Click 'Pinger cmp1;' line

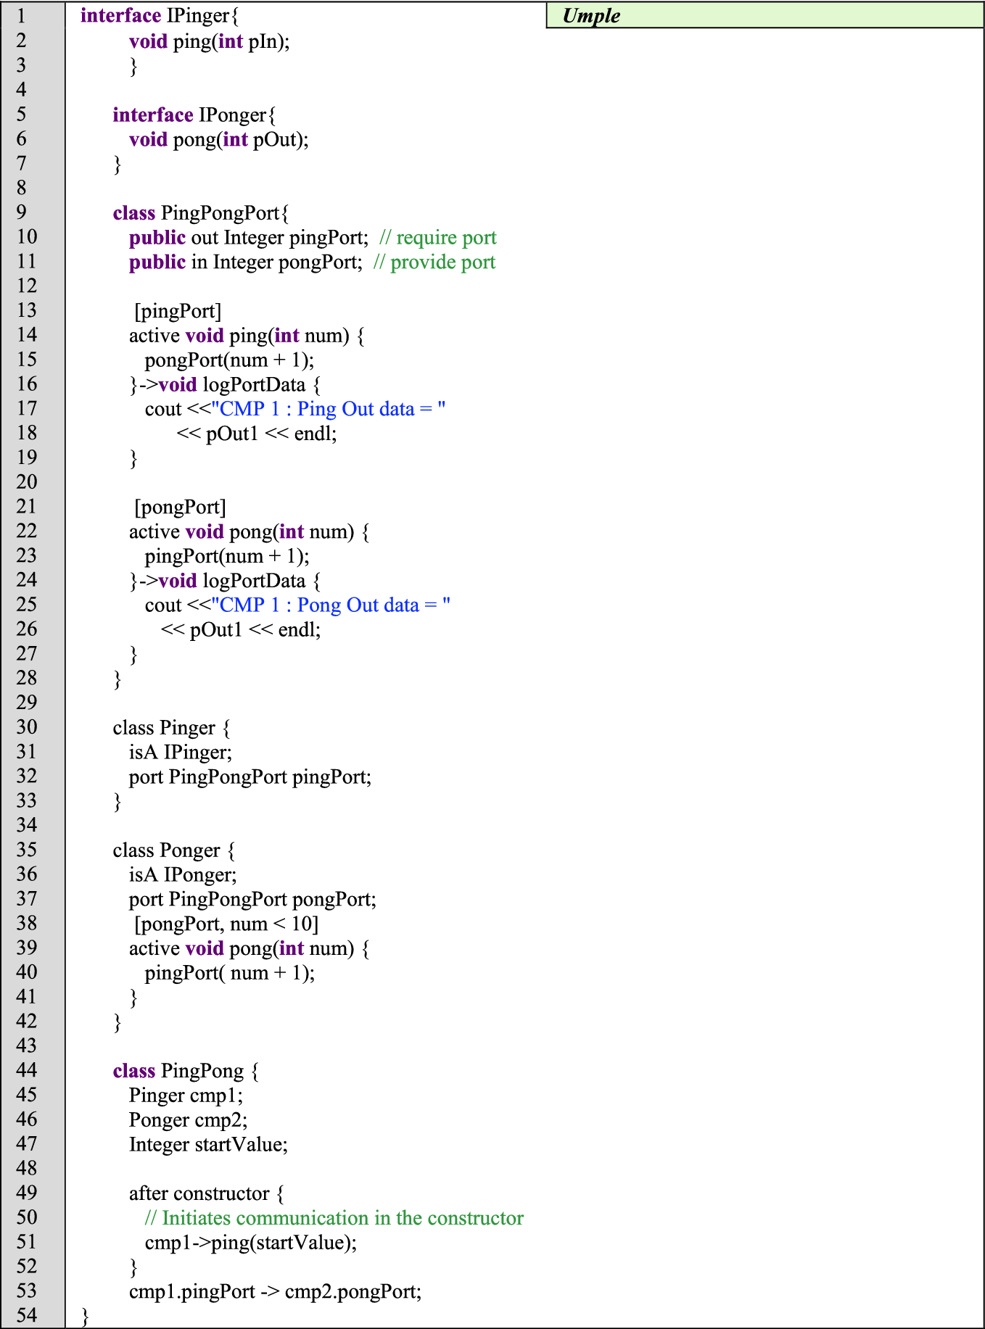pyautogui.click(x=186, y=1096)
